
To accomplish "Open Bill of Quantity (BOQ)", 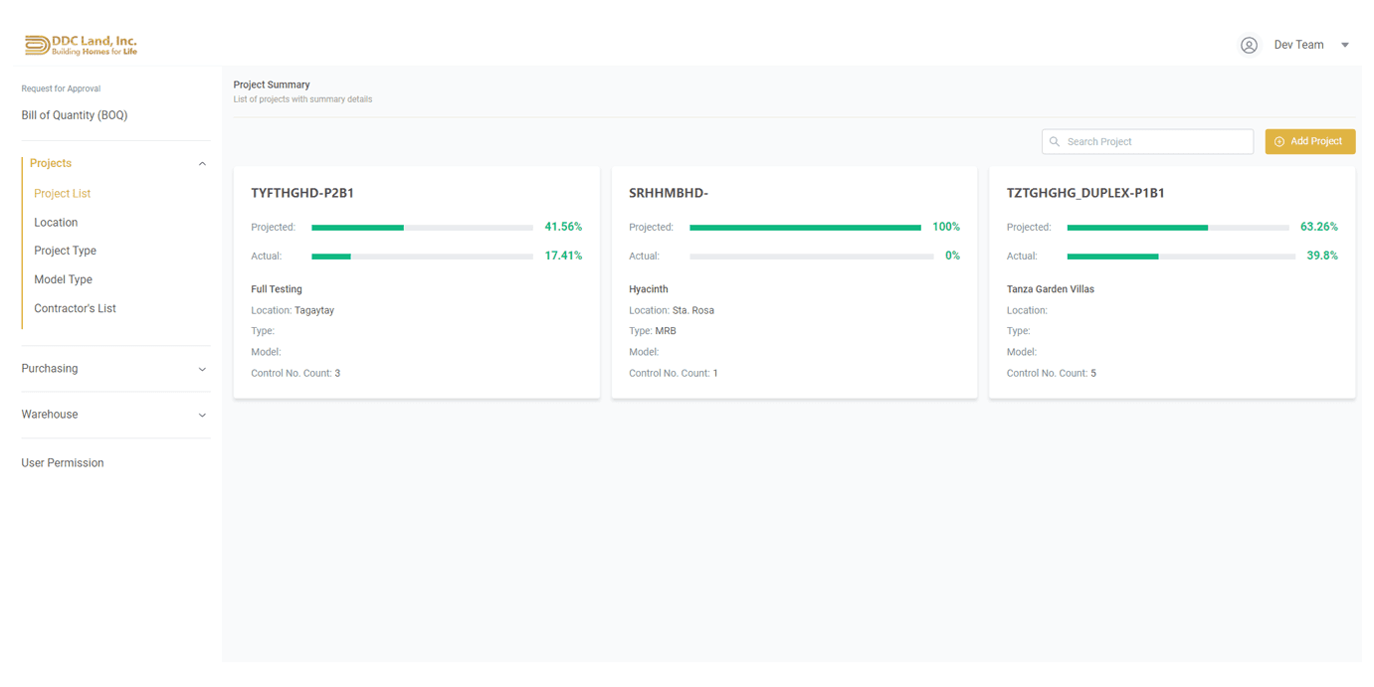I will 75,115.
